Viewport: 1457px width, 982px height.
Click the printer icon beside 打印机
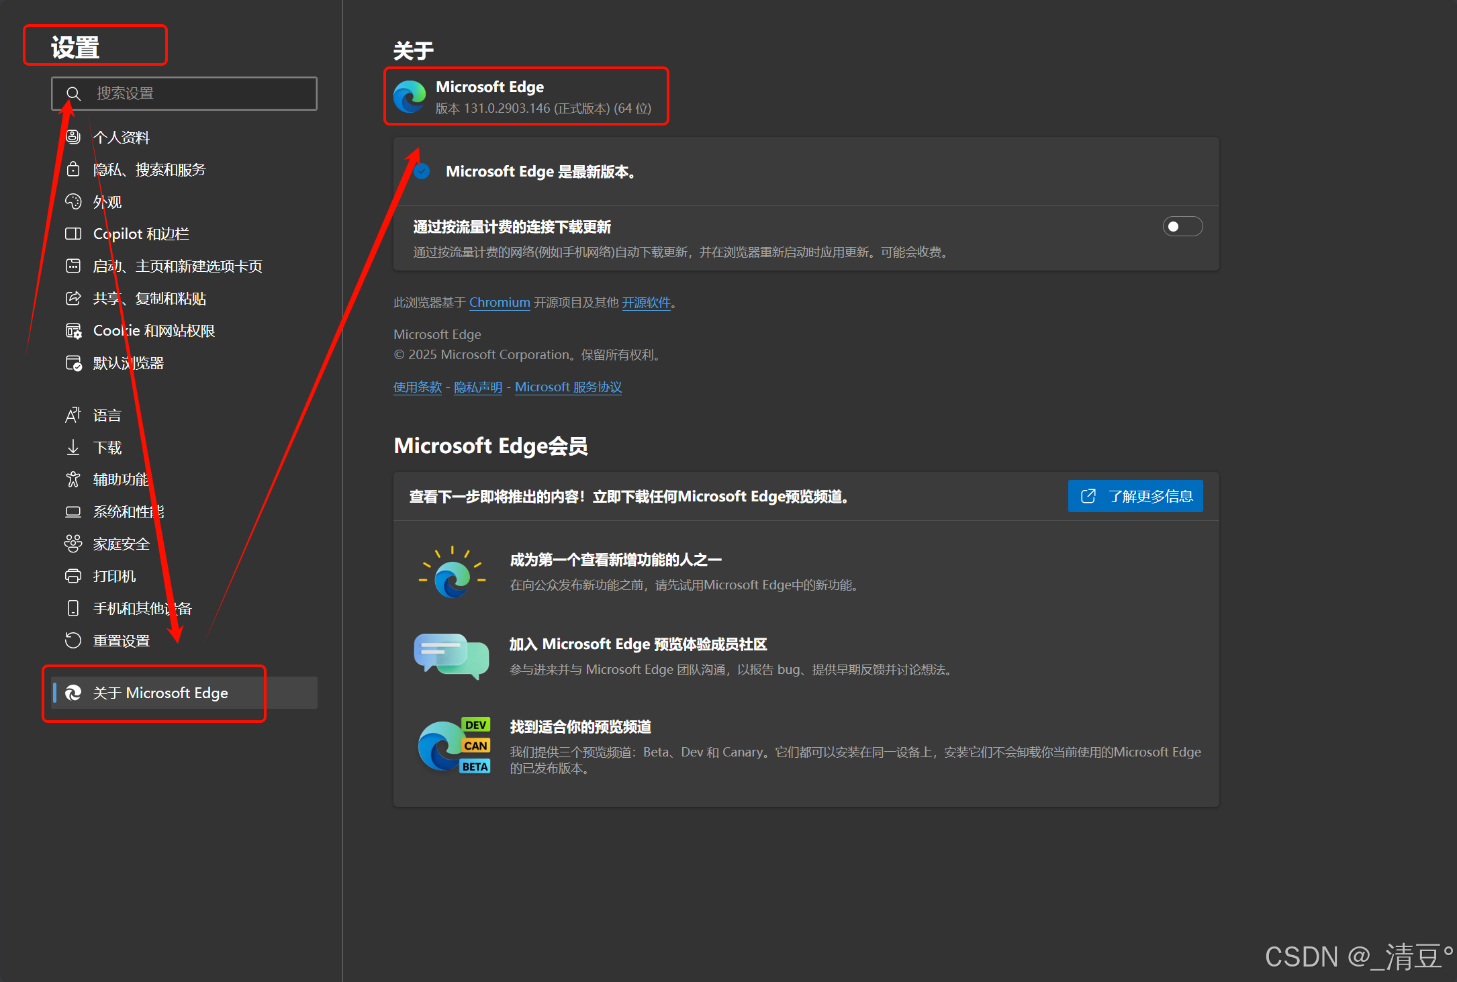(x=73, y=576)
